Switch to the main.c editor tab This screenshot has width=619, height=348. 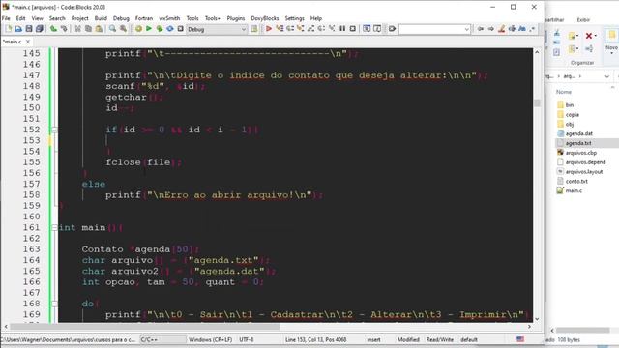coord(13,42)
